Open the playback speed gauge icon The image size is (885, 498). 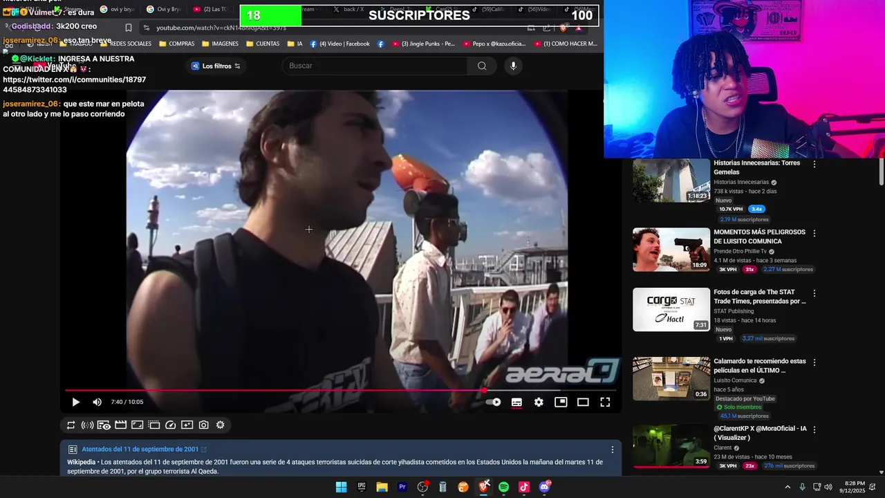170,425
